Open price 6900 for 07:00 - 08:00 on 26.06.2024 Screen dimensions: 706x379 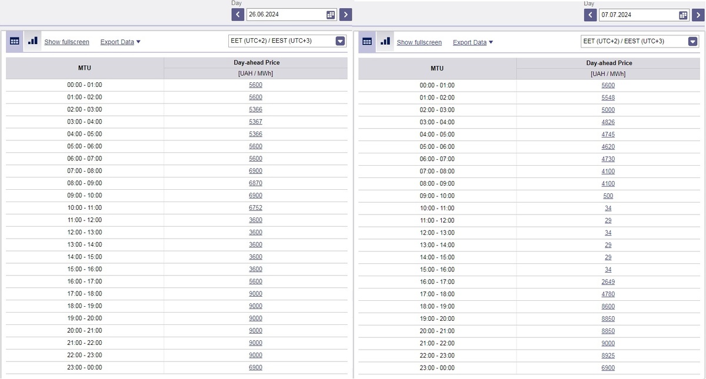pos(256,171)
